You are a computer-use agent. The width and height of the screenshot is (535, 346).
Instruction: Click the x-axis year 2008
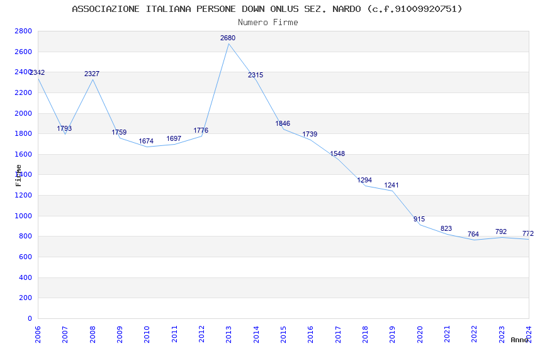pos(93,334)
